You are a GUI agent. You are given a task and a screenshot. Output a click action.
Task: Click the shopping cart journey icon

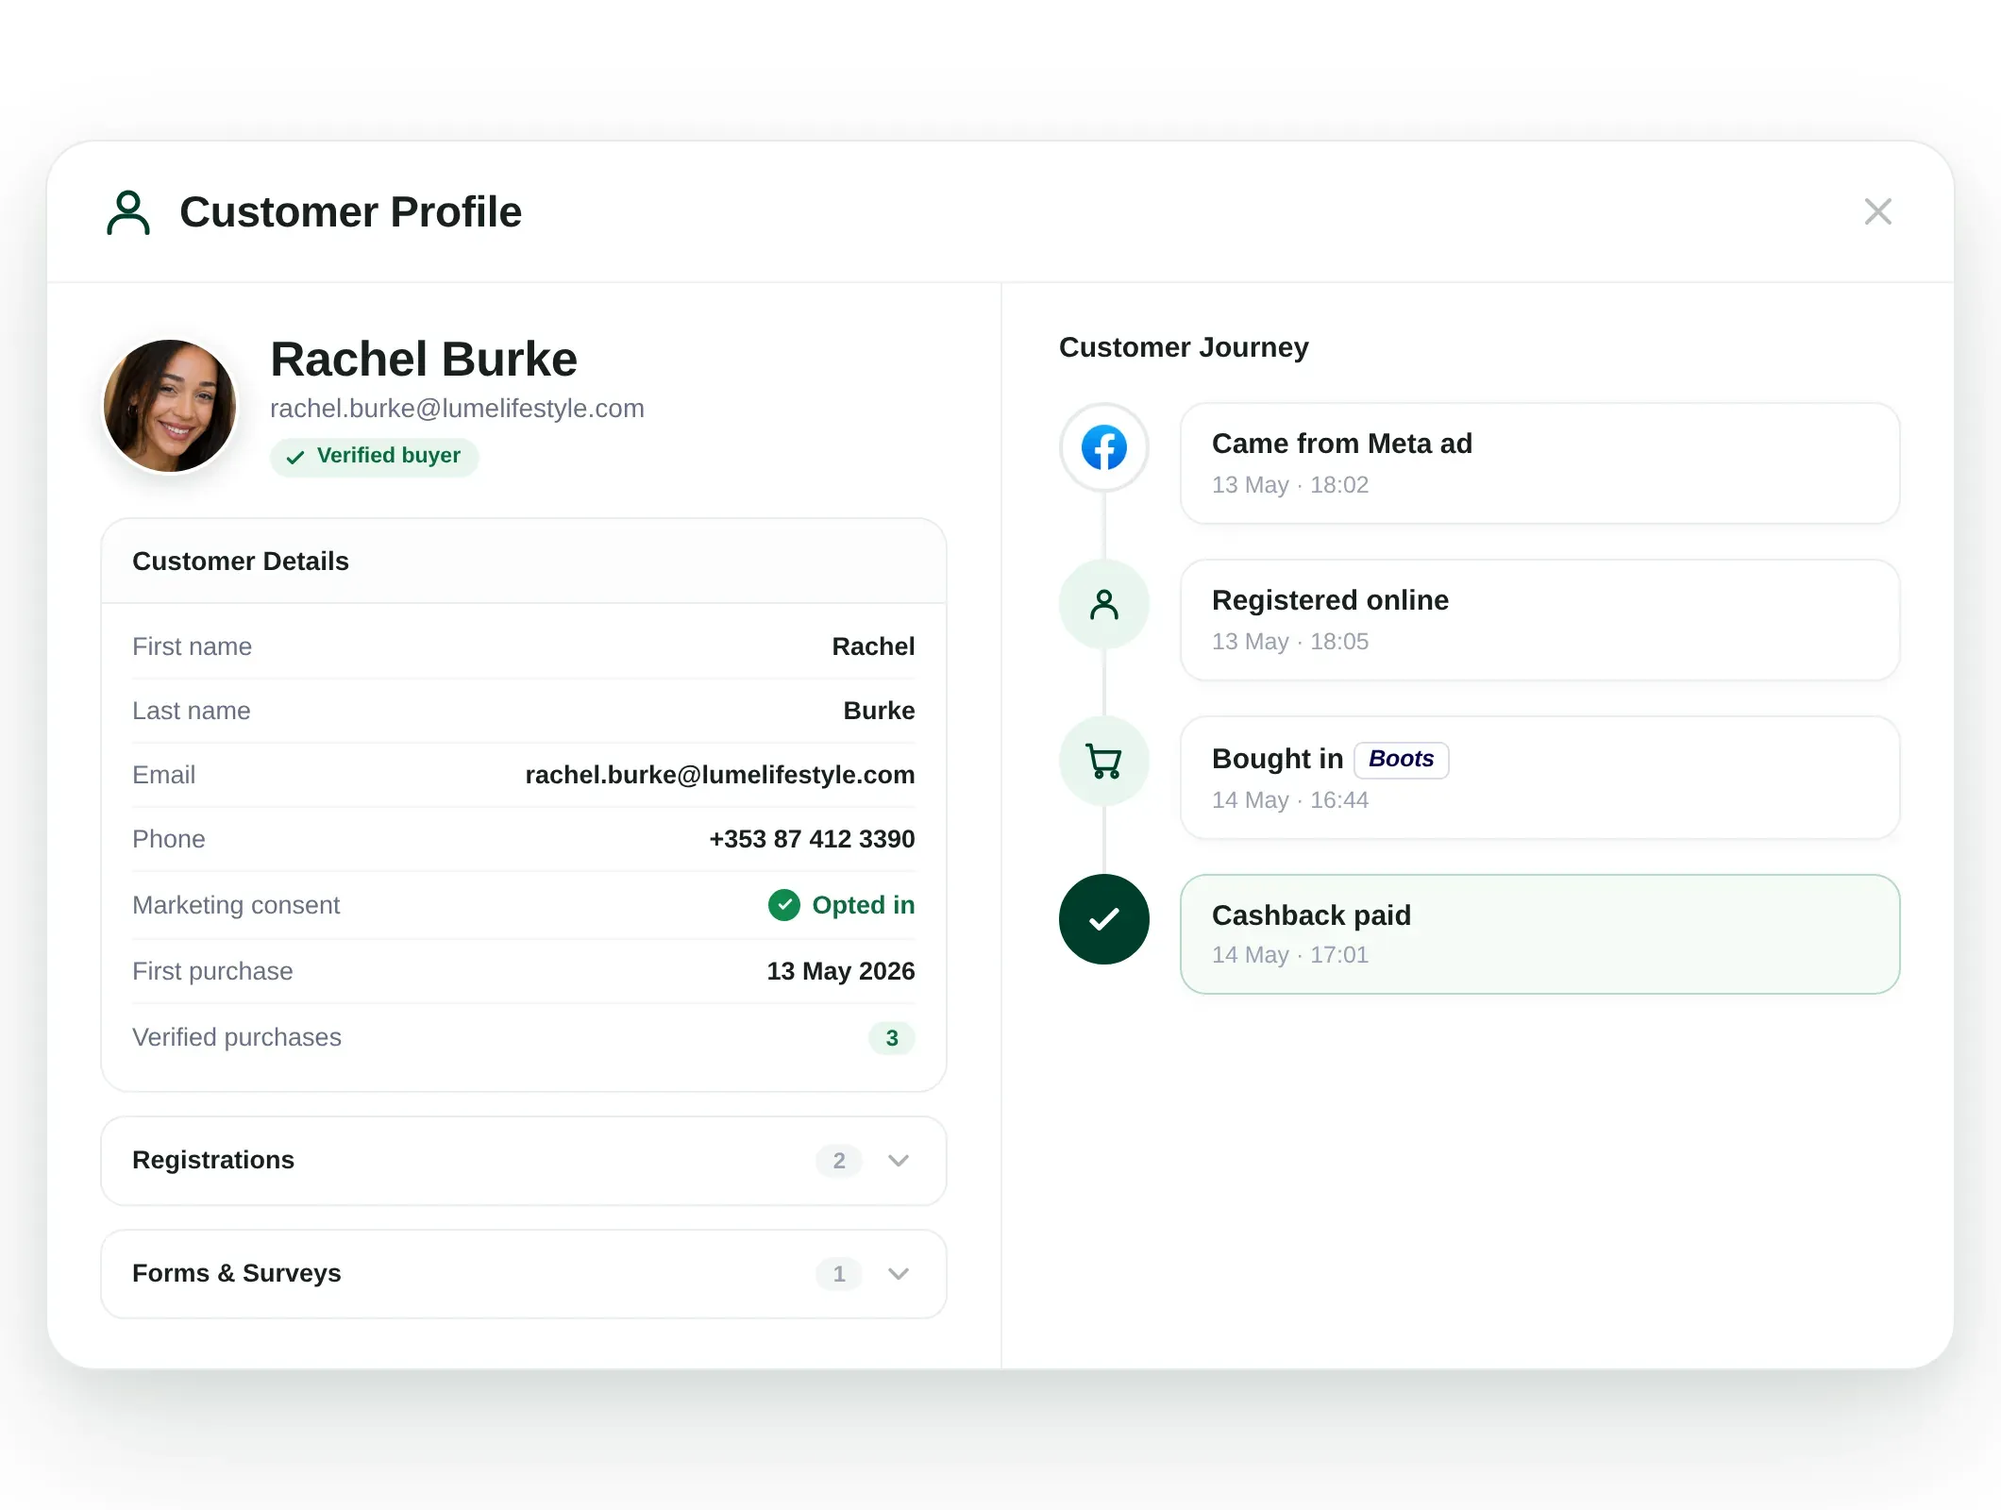[1103, 761]
